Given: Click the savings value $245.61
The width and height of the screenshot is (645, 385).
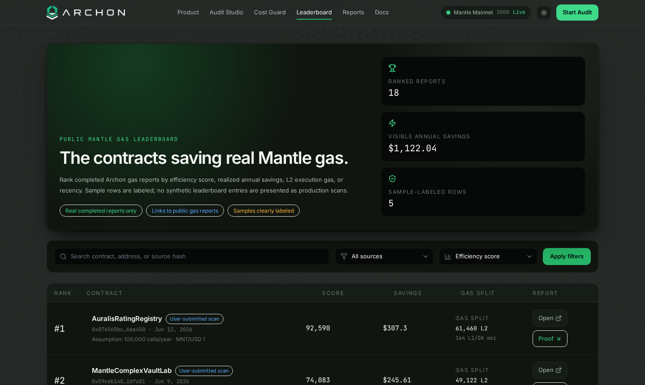Looking at the screenshot, I should (397, 380).
